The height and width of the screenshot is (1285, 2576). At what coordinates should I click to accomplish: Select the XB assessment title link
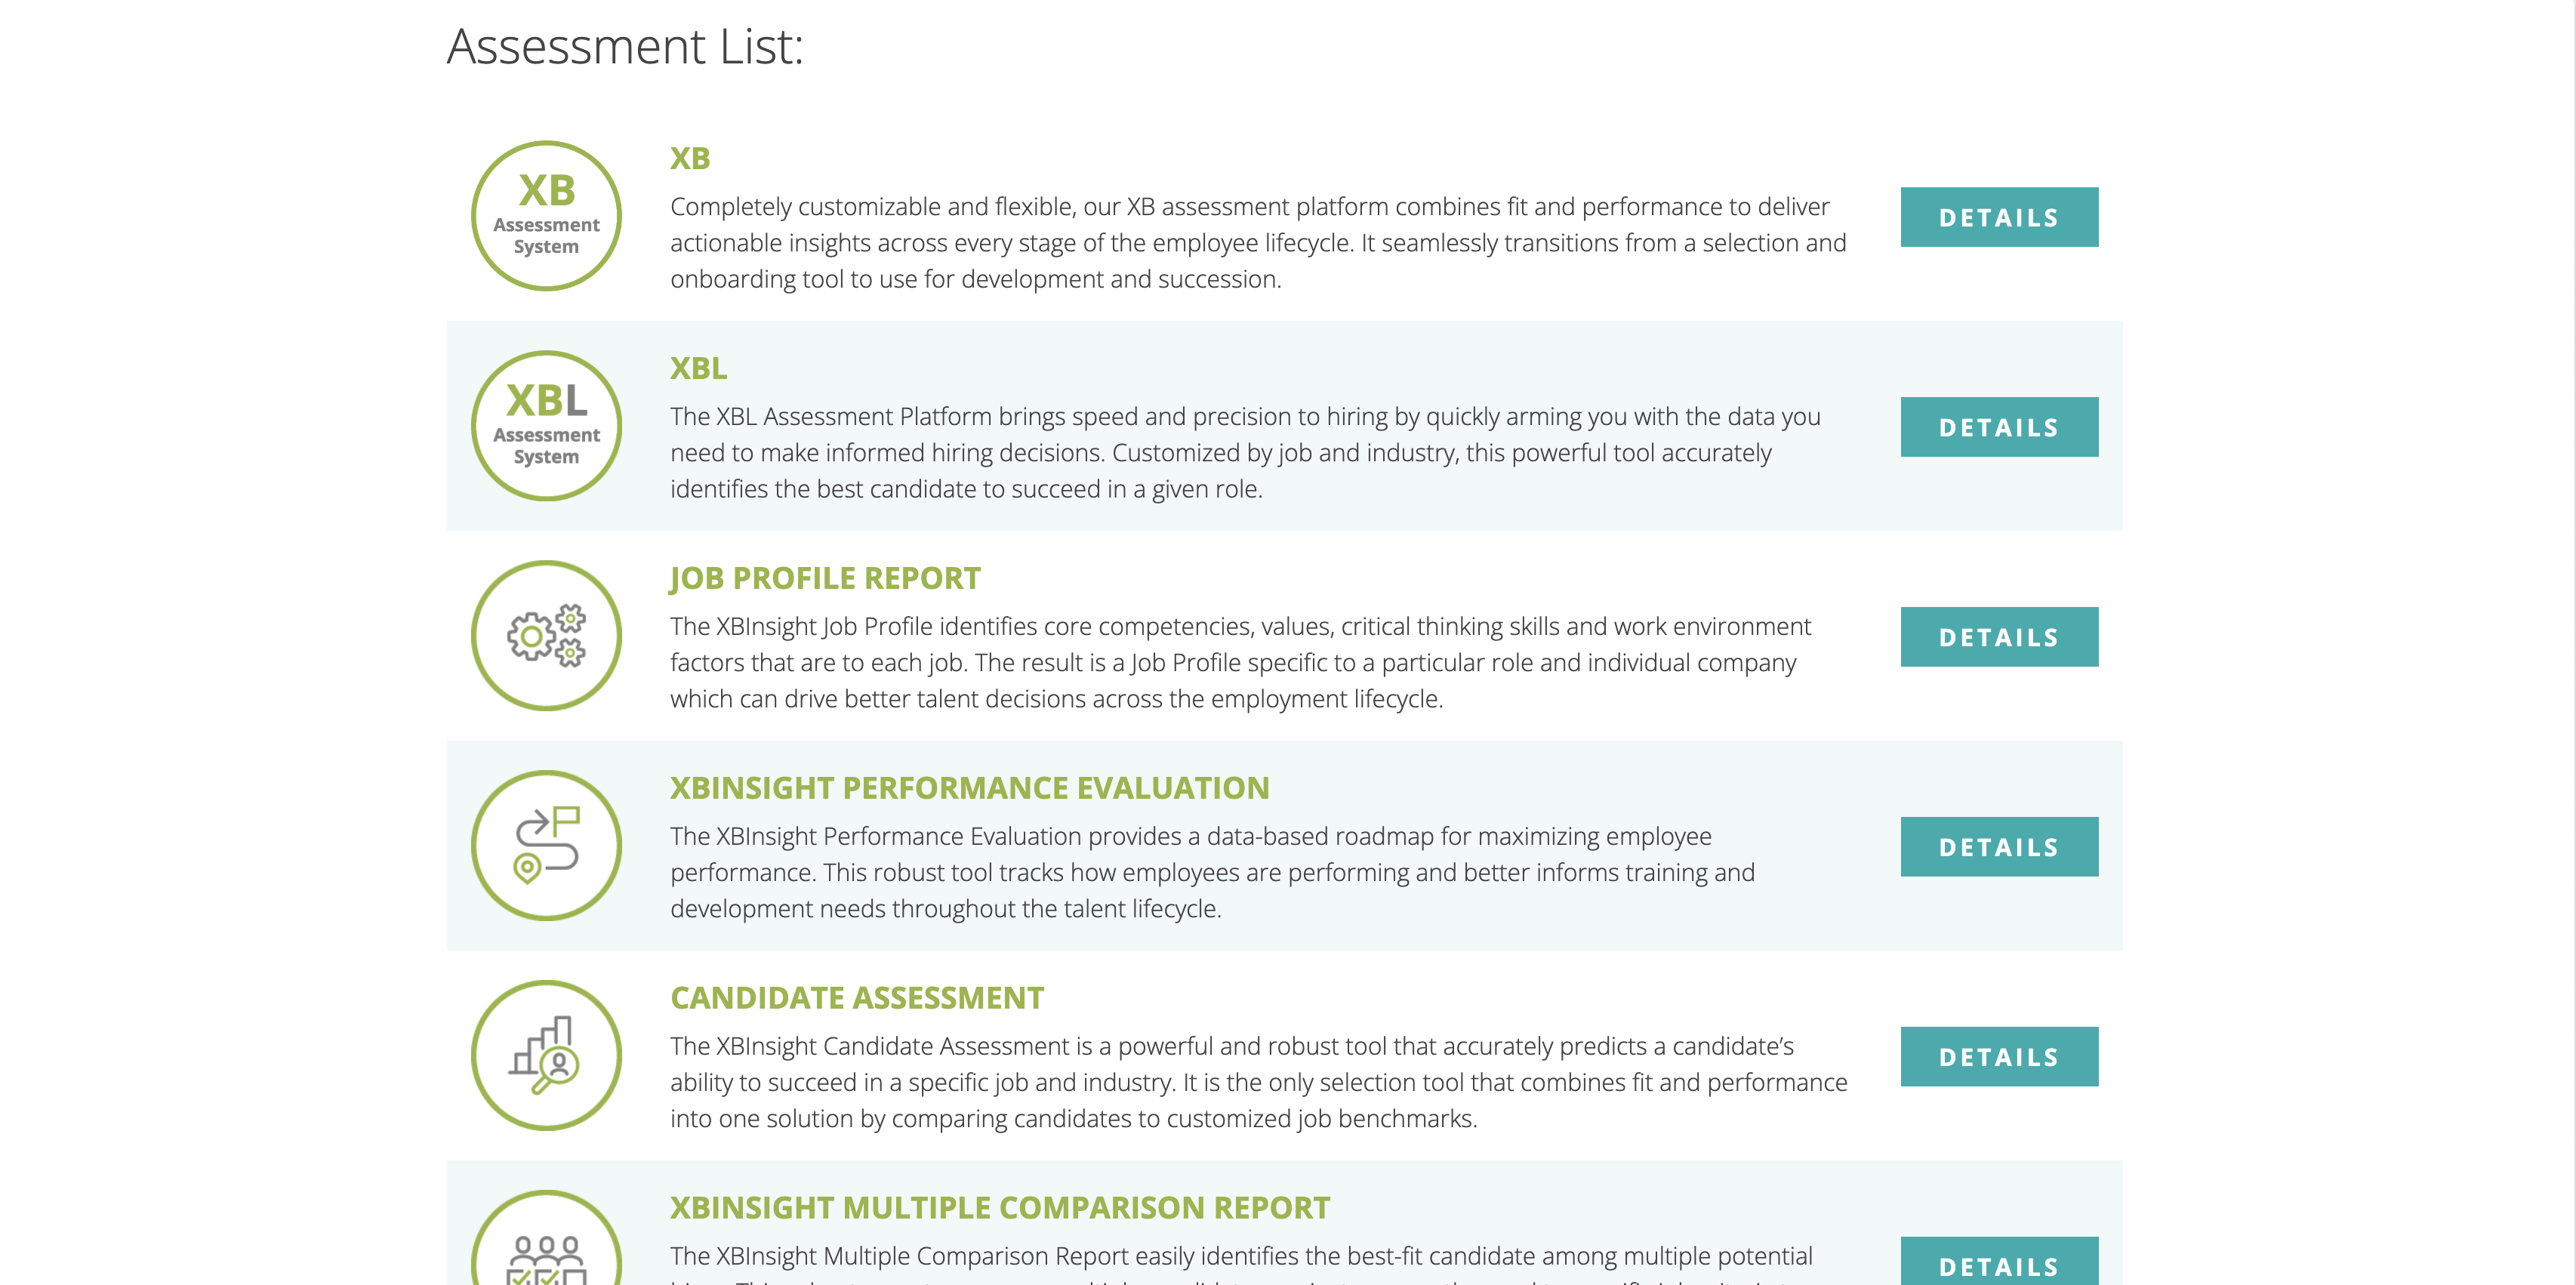[x=690, y=158]
